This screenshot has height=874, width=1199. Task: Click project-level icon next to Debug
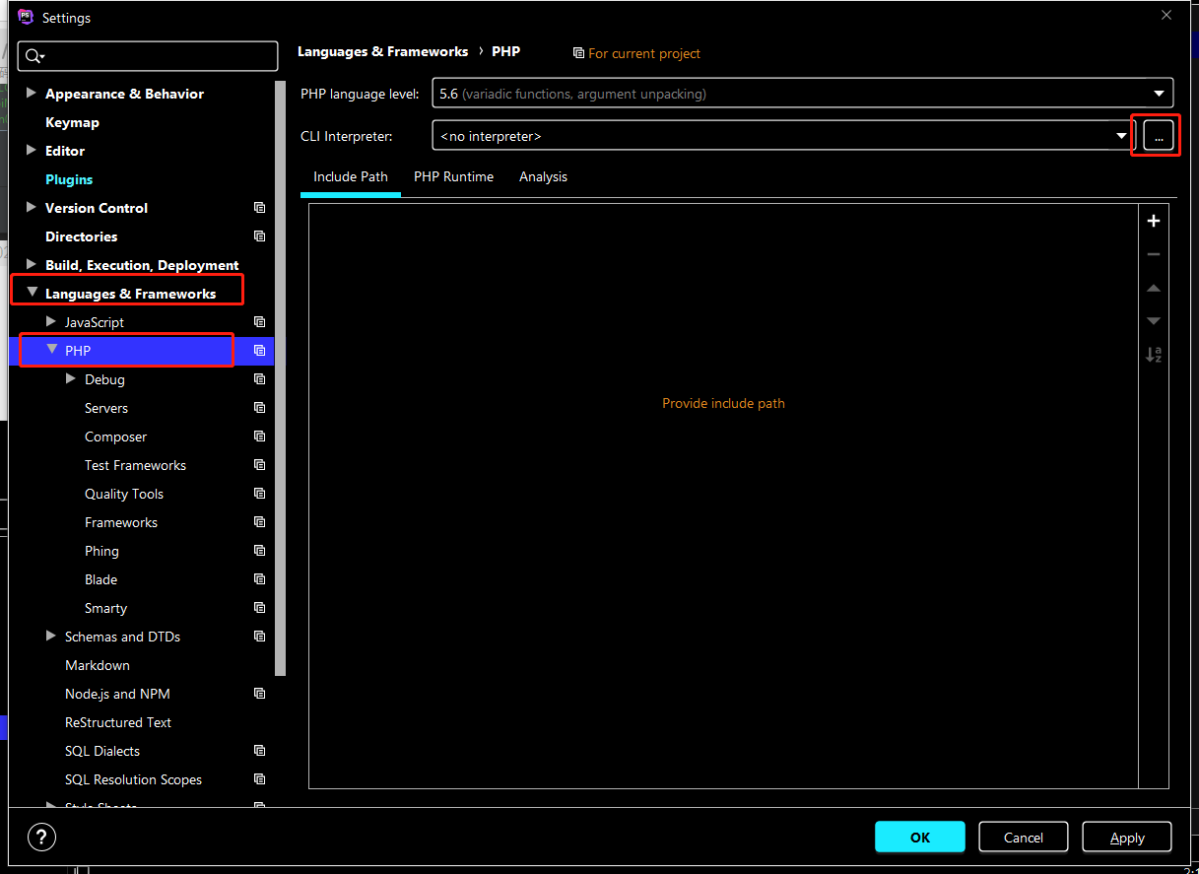point(260,379)
